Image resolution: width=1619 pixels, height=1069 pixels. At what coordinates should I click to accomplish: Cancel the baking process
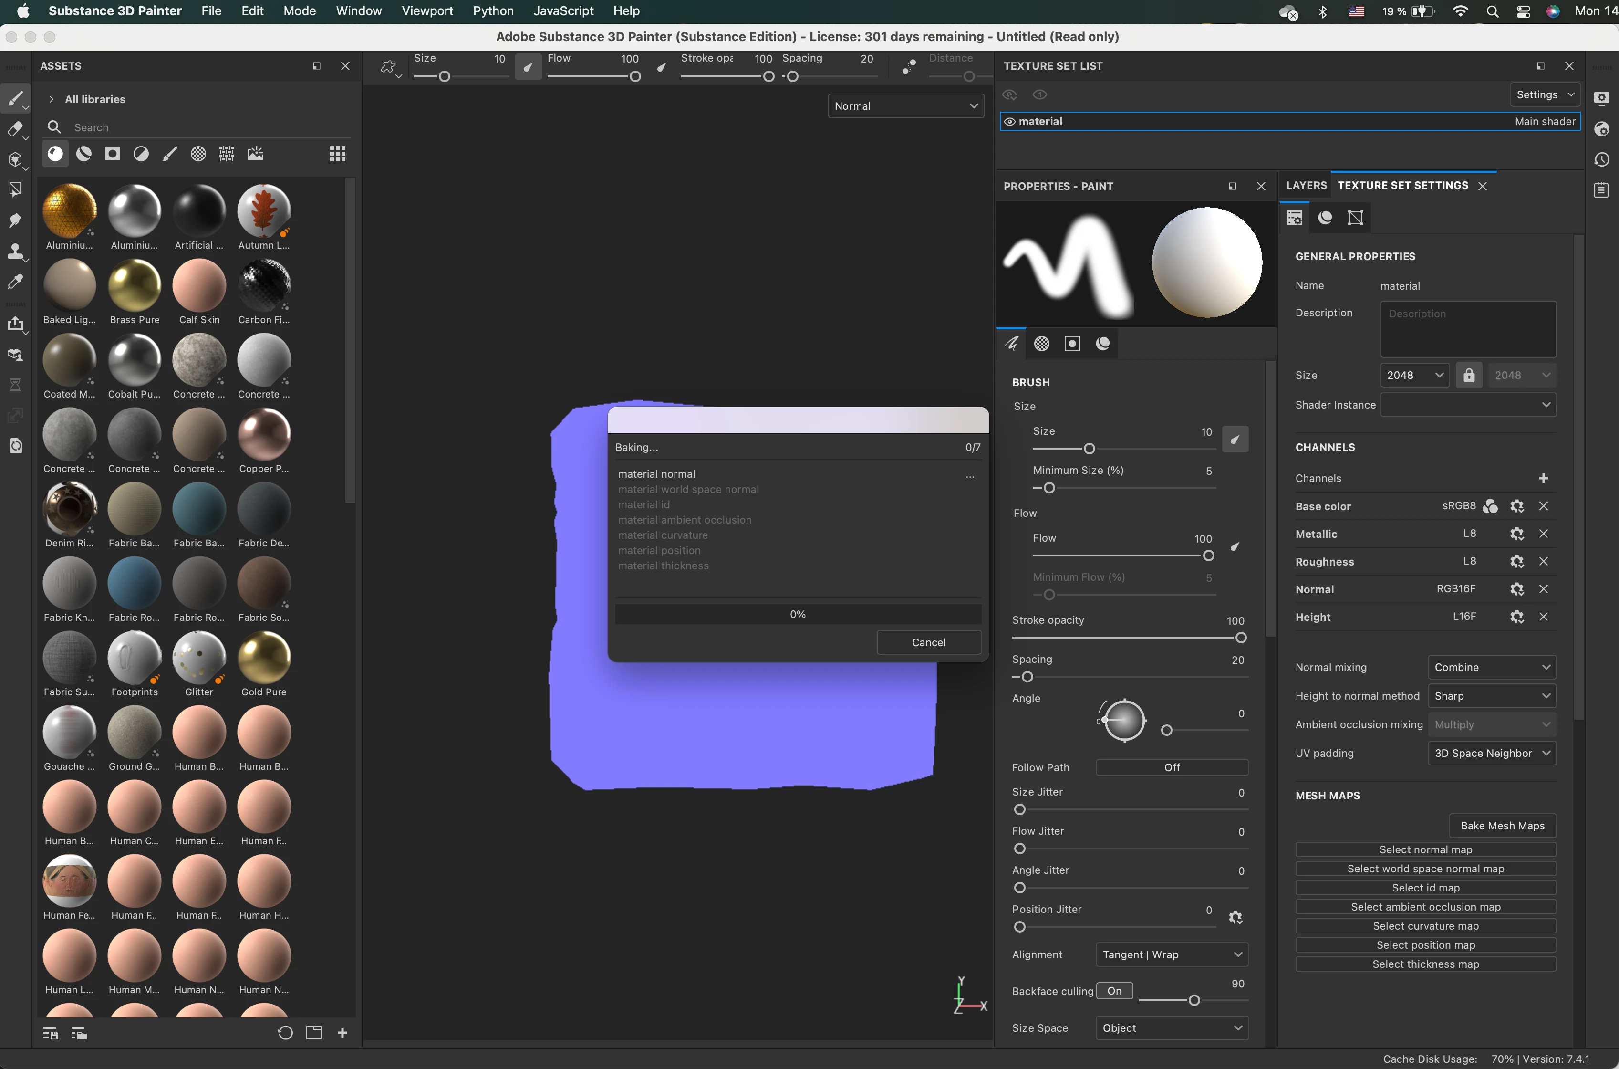pos(928,642)
